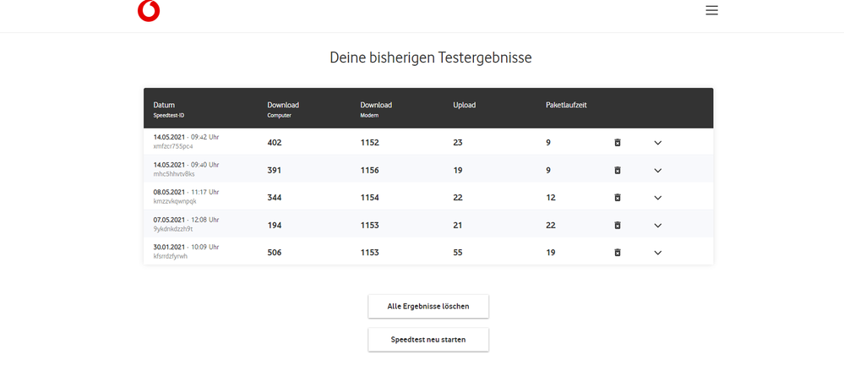Click the Upload column header
844x366 pixels.
click(464, 106)
